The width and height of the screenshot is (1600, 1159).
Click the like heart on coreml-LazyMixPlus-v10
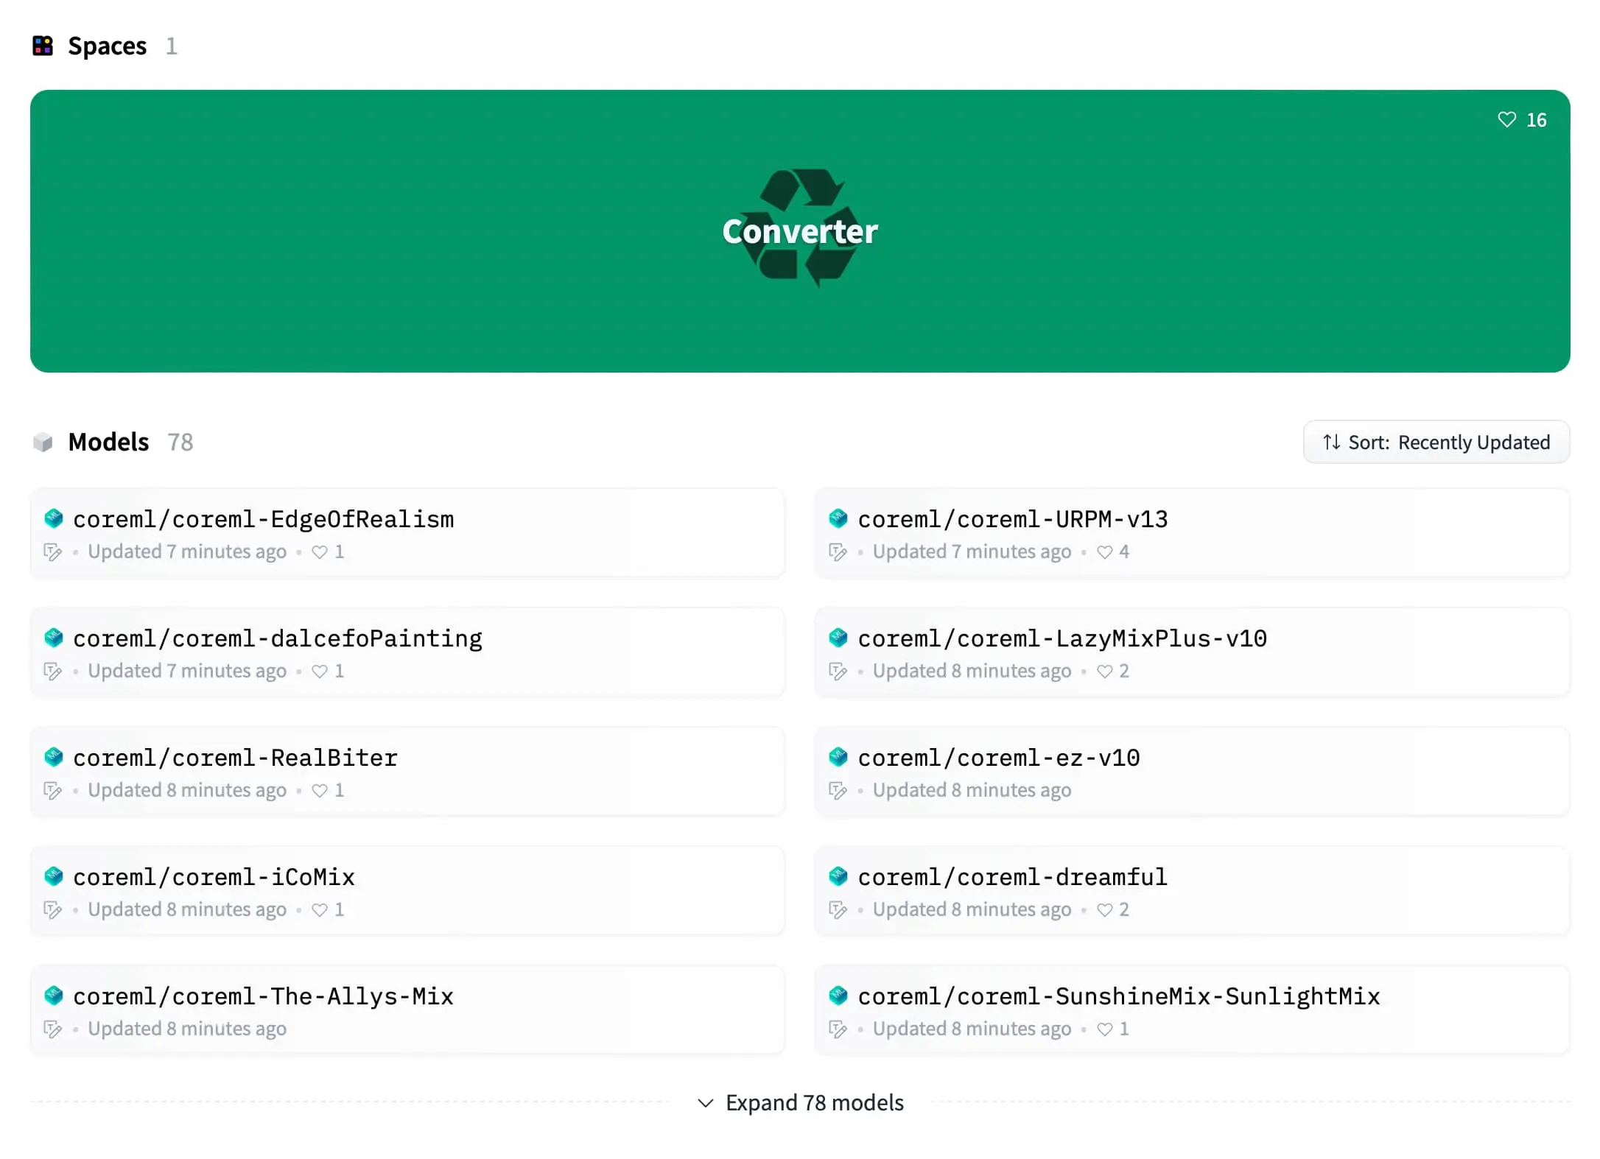click(1104, 671)
